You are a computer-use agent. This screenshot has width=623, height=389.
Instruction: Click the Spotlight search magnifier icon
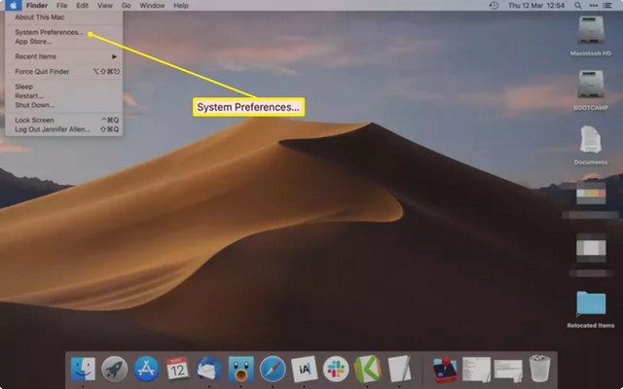pos(580,6)
